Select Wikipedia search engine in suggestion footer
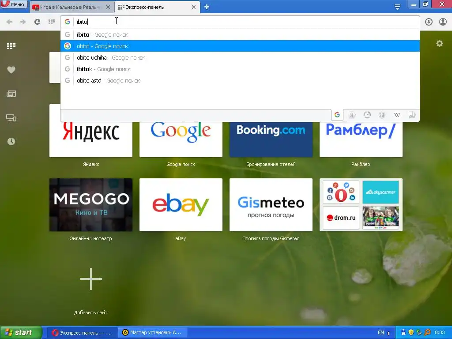 point(397,115)
